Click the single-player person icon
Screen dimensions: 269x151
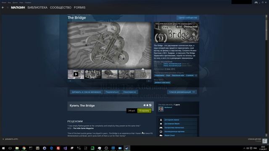pos(161,120)
